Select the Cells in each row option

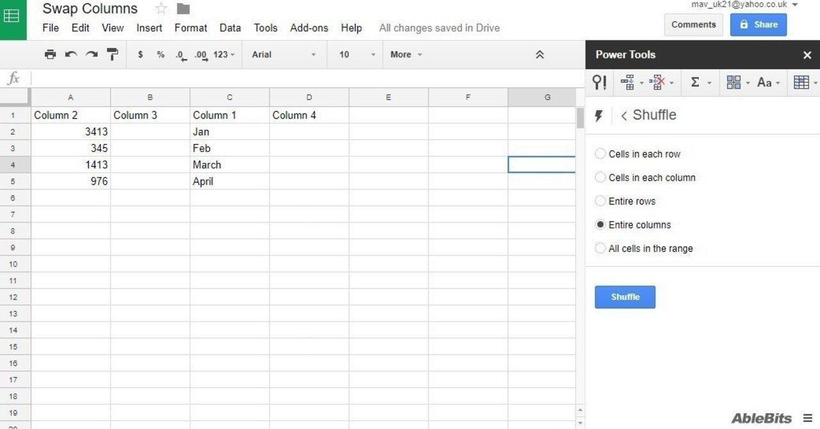pyautogui.click(x=600, y=154)
